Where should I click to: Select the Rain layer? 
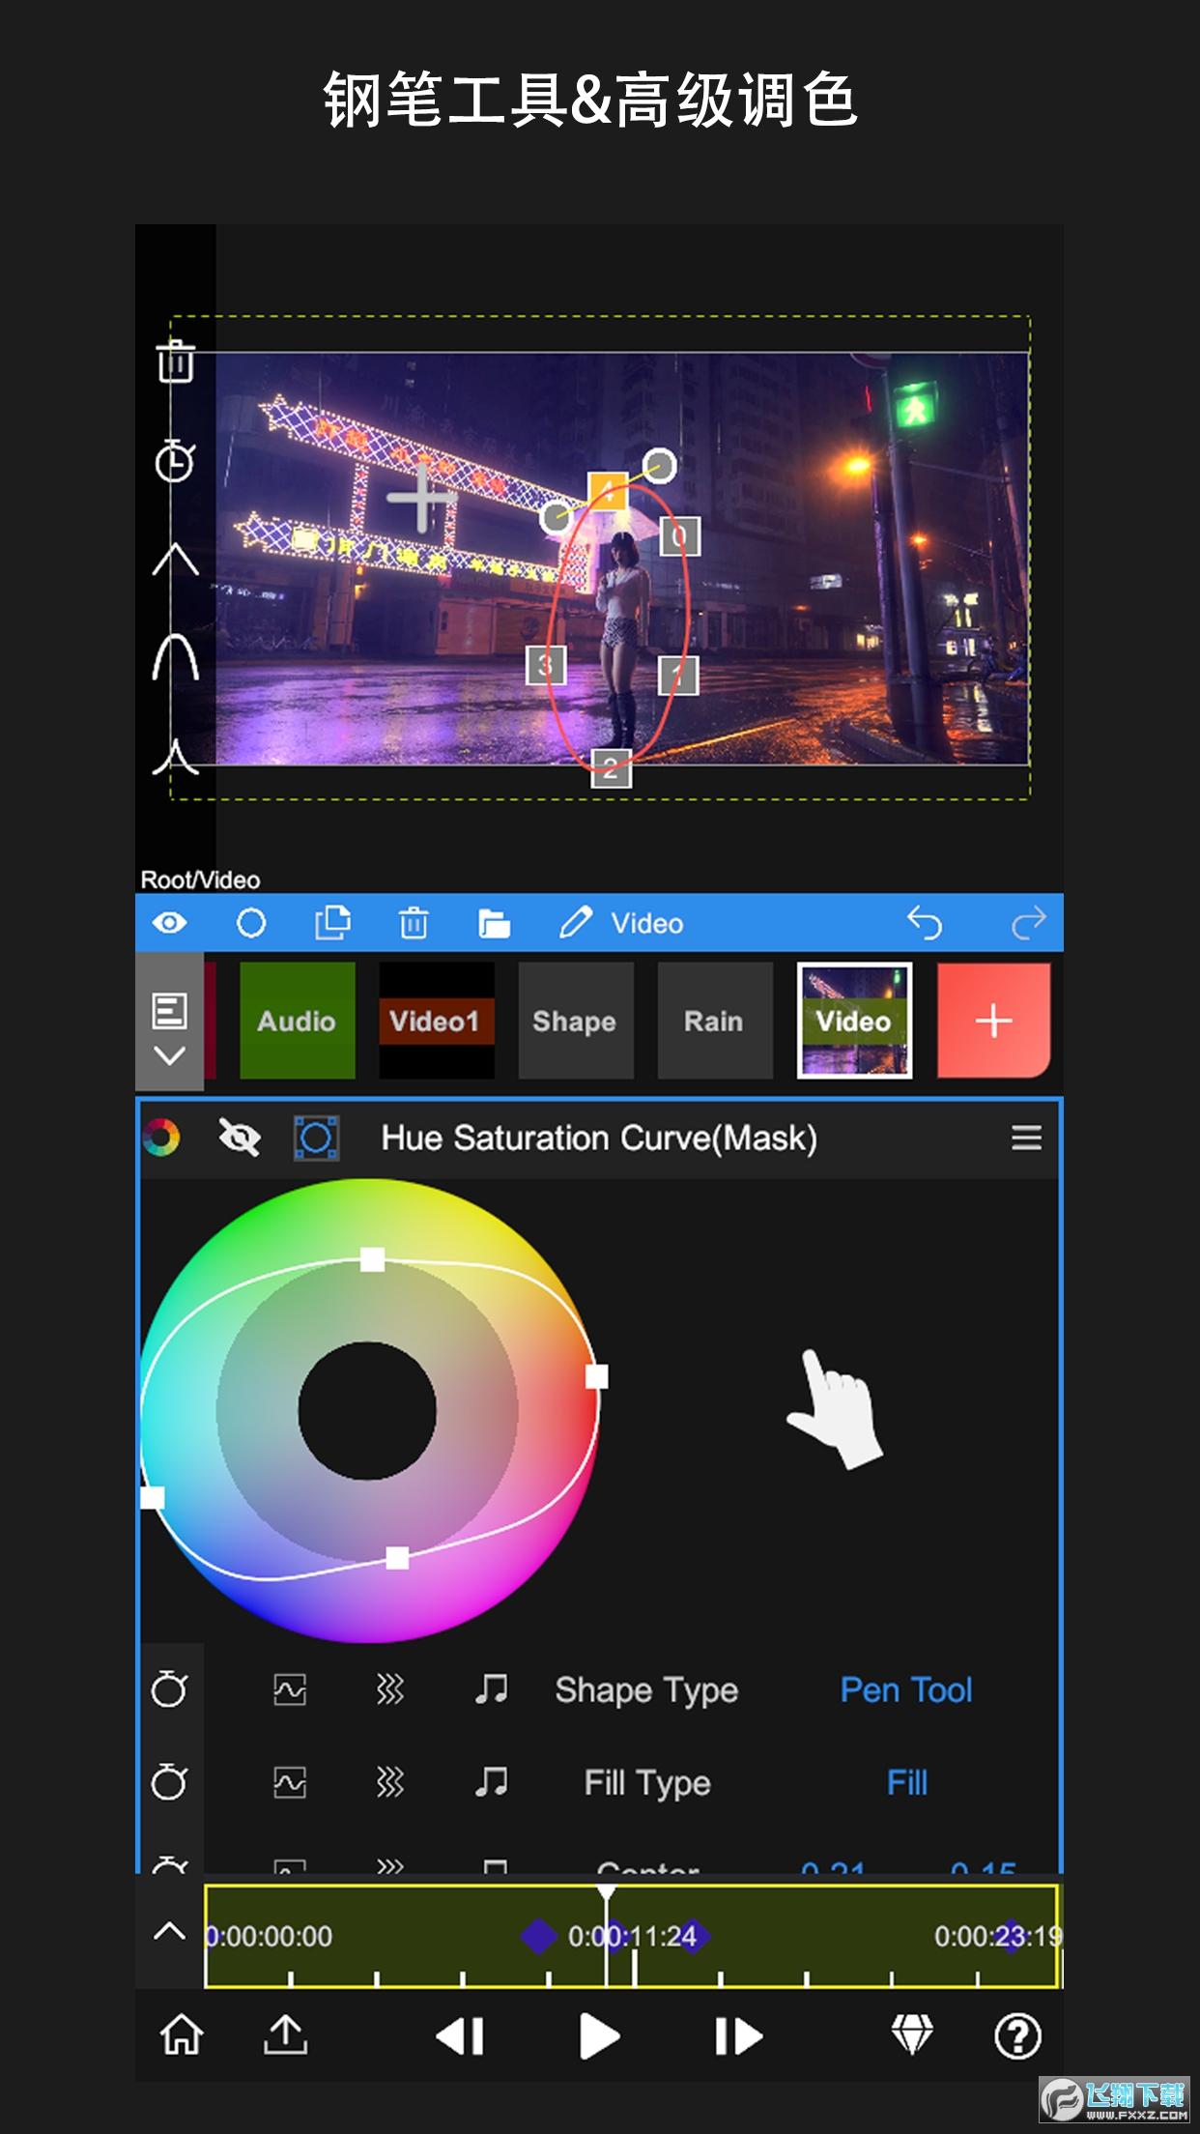(714, 1021)
